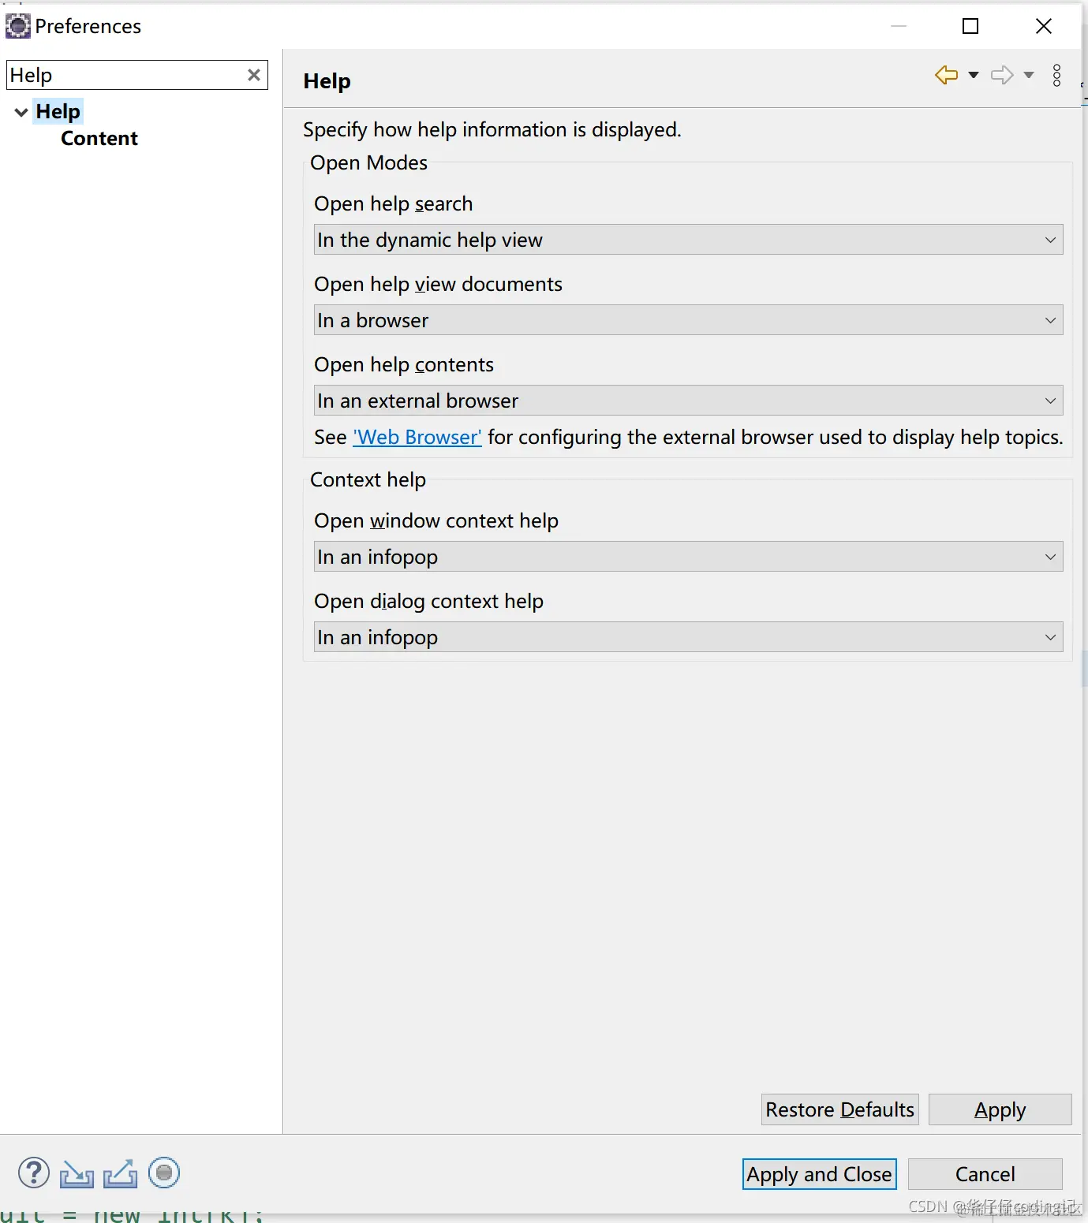Viewport: 1088px width, 1223px height.
Task: Open the forward history dropdown arrow
Action: click(1029, 75)
